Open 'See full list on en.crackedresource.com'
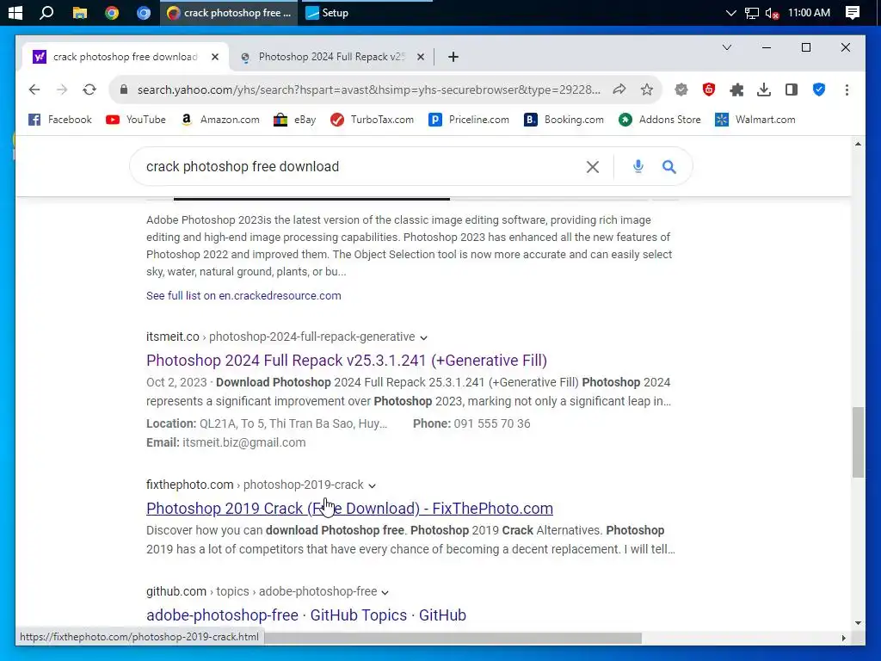881x661 pixels. click(243, 296)
